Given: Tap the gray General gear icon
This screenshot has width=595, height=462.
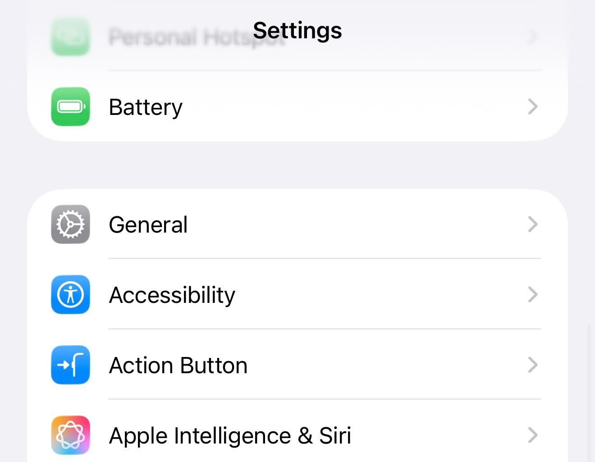Looking at the screenshot, I should [70, 224].
